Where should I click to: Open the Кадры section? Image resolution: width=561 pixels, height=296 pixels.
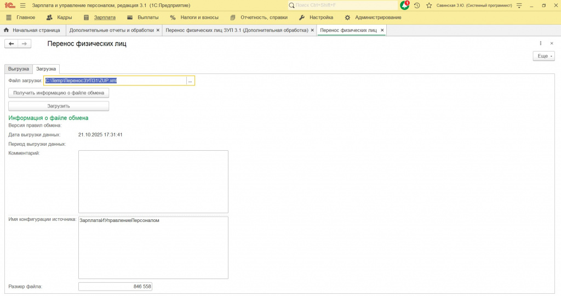pos(59,17)
